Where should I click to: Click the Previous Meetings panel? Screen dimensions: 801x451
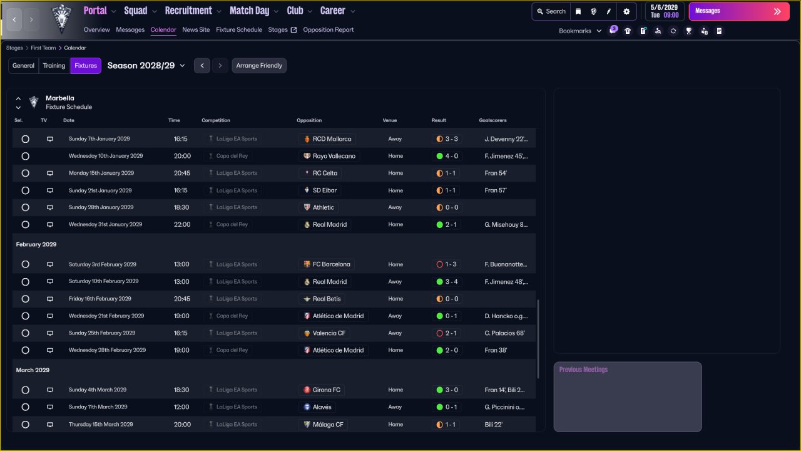pos(628,397)
